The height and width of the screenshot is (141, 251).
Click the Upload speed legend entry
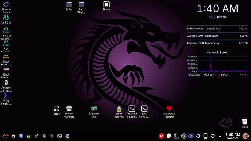[x=233, y=75]
